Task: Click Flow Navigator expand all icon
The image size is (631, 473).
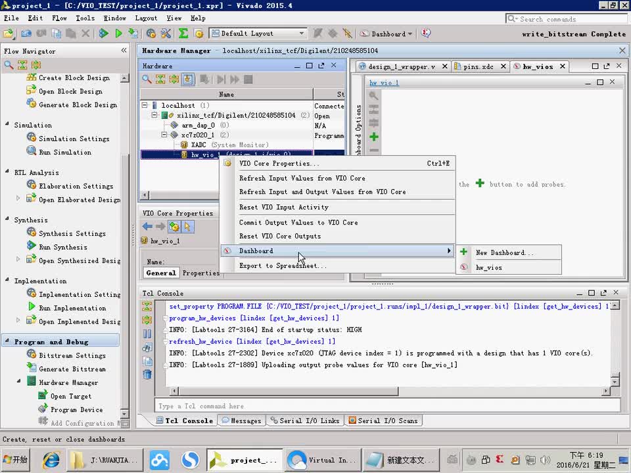Action: point(36,65)
